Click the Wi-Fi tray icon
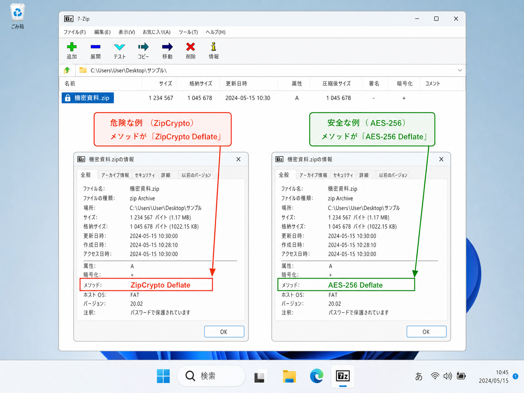 [x=434, y=376]
